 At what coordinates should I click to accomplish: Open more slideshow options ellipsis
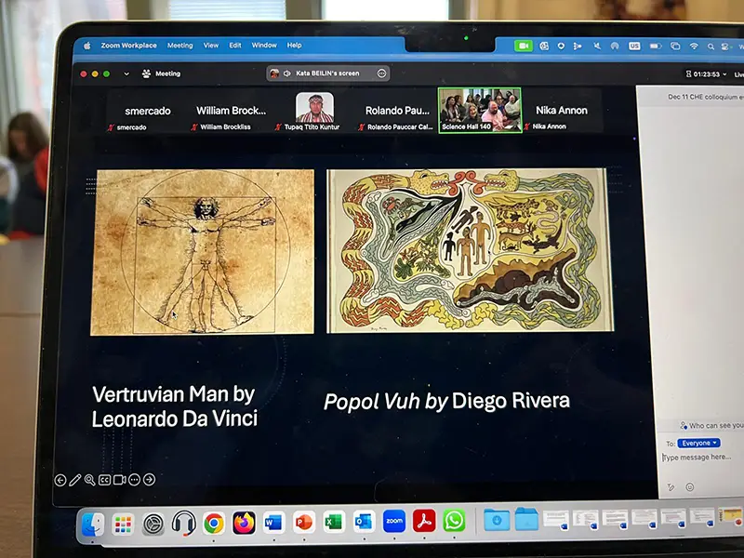[134, 480]
